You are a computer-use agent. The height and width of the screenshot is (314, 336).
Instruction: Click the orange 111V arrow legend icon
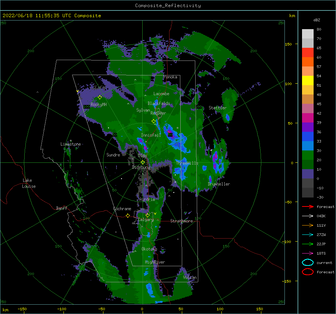pyautogui.click(x=308, y=225)
